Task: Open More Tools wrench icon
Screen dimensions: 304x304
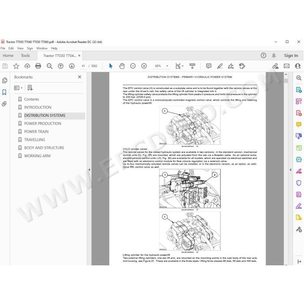Action: point(299,230)
